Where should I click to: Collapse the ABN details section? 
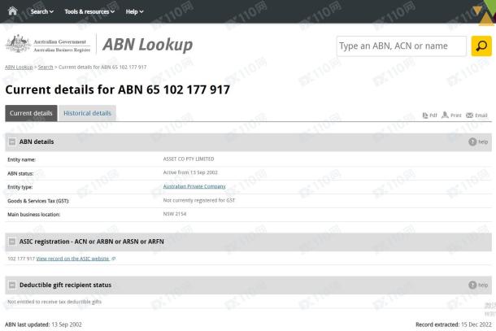coord(12,142)
